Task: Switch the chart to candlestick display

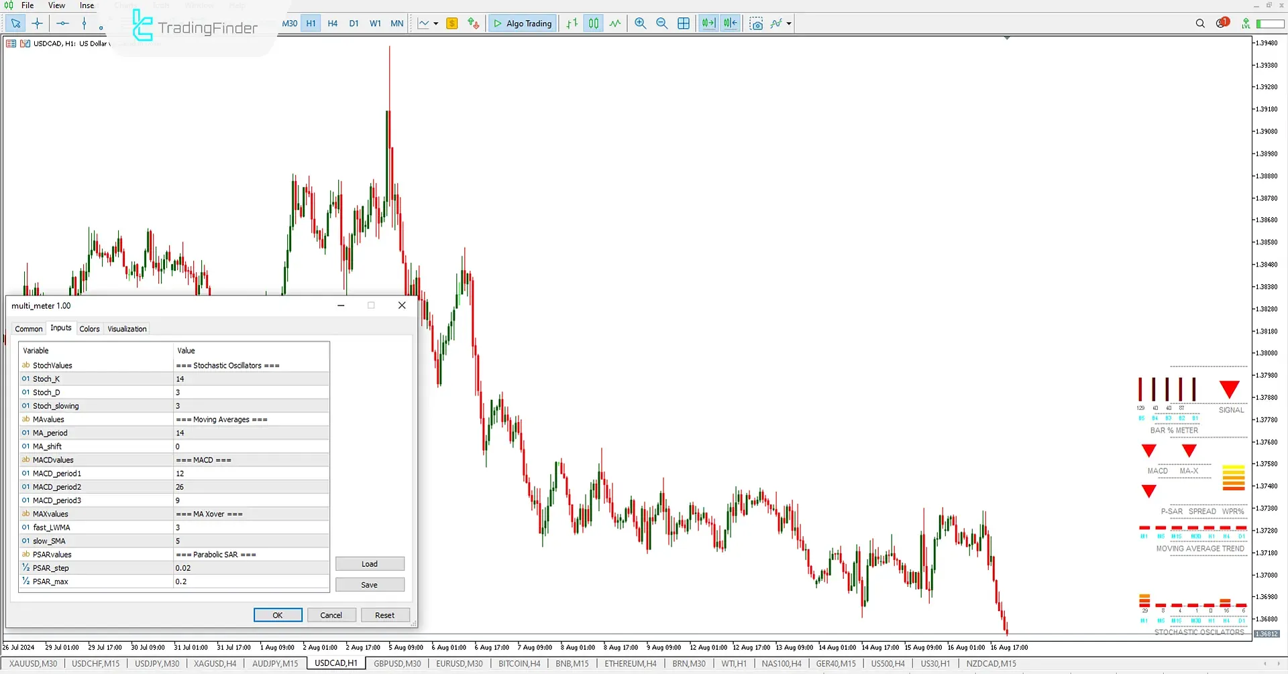Action: [593, 23]
